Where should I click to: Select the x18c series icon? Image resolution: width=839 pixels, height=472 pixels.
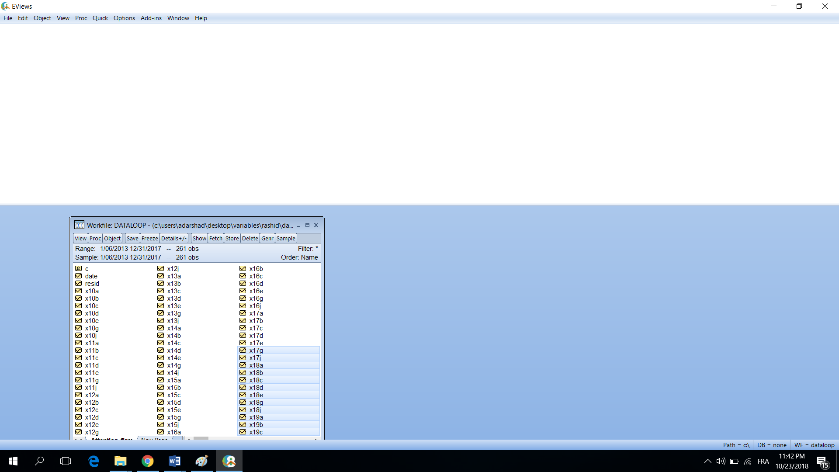tap(243, 380)
